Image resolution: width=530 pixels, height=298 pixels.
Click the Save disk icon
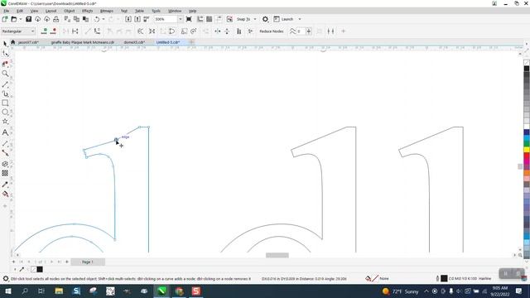29,19
